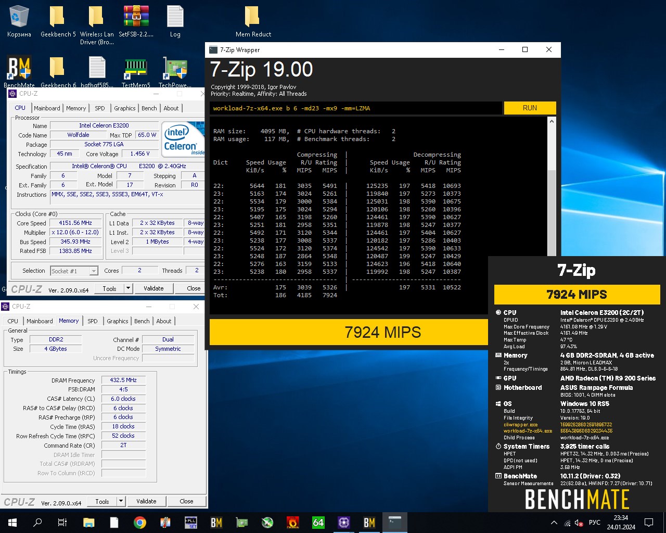Launch the TechPowerUp shortcut on the desktop
This screenshot has height=533, width=666.
tap(175, 72)
